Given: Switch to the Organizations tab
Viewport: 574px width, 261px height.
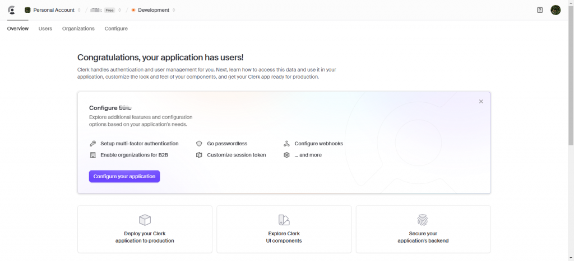Looking at the screenshot, I should point(78,29).
